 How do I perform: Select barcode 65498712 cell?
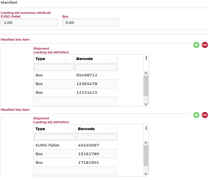(x=96, y=75)
